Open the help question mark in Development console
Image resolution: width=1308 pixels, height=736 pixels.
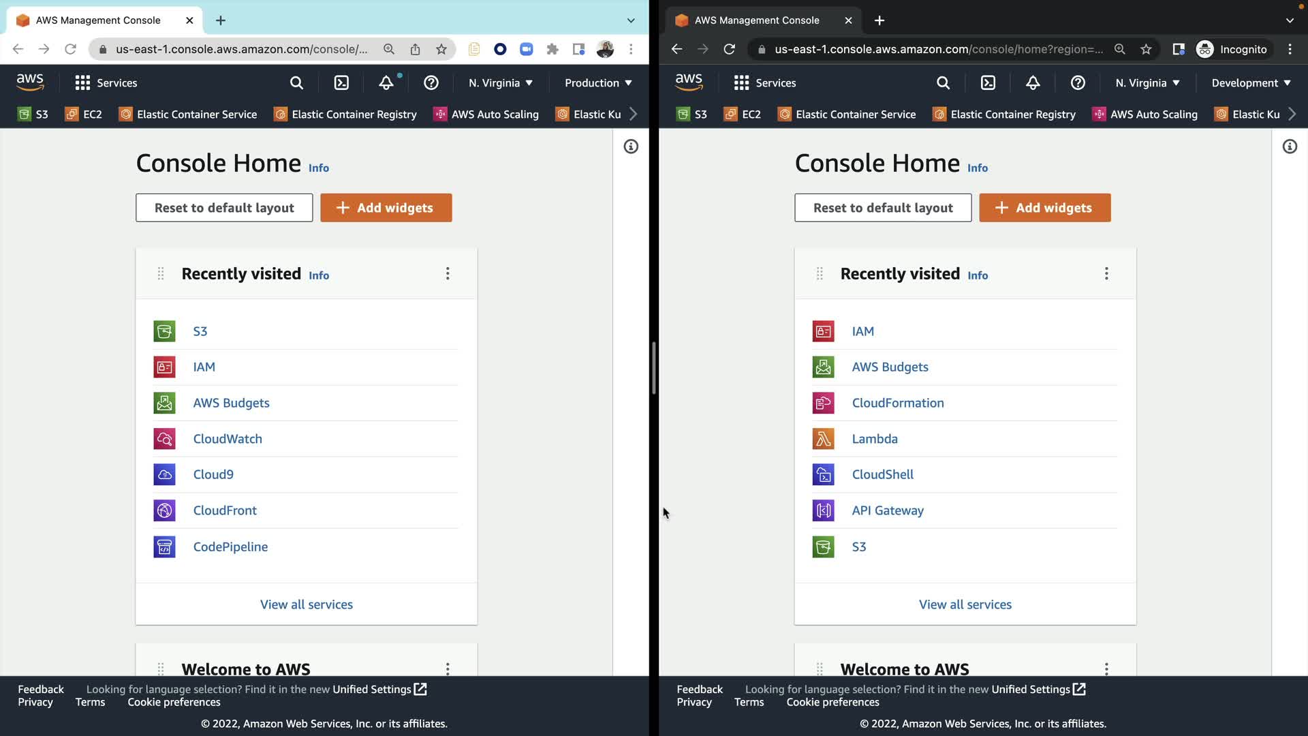pyautogui.click(x=1078, y=83)
